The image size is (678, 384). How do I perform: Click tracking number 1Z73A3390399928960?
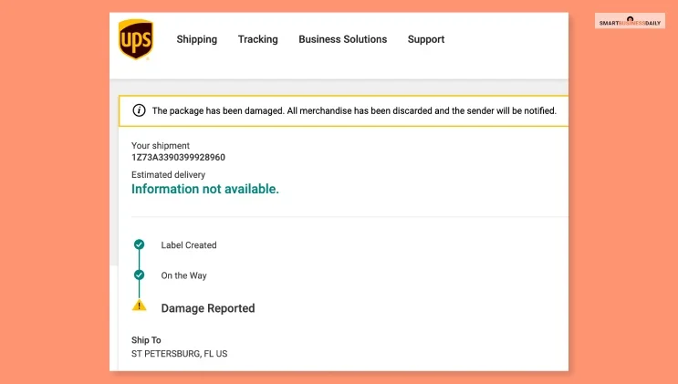click(178, 158)
